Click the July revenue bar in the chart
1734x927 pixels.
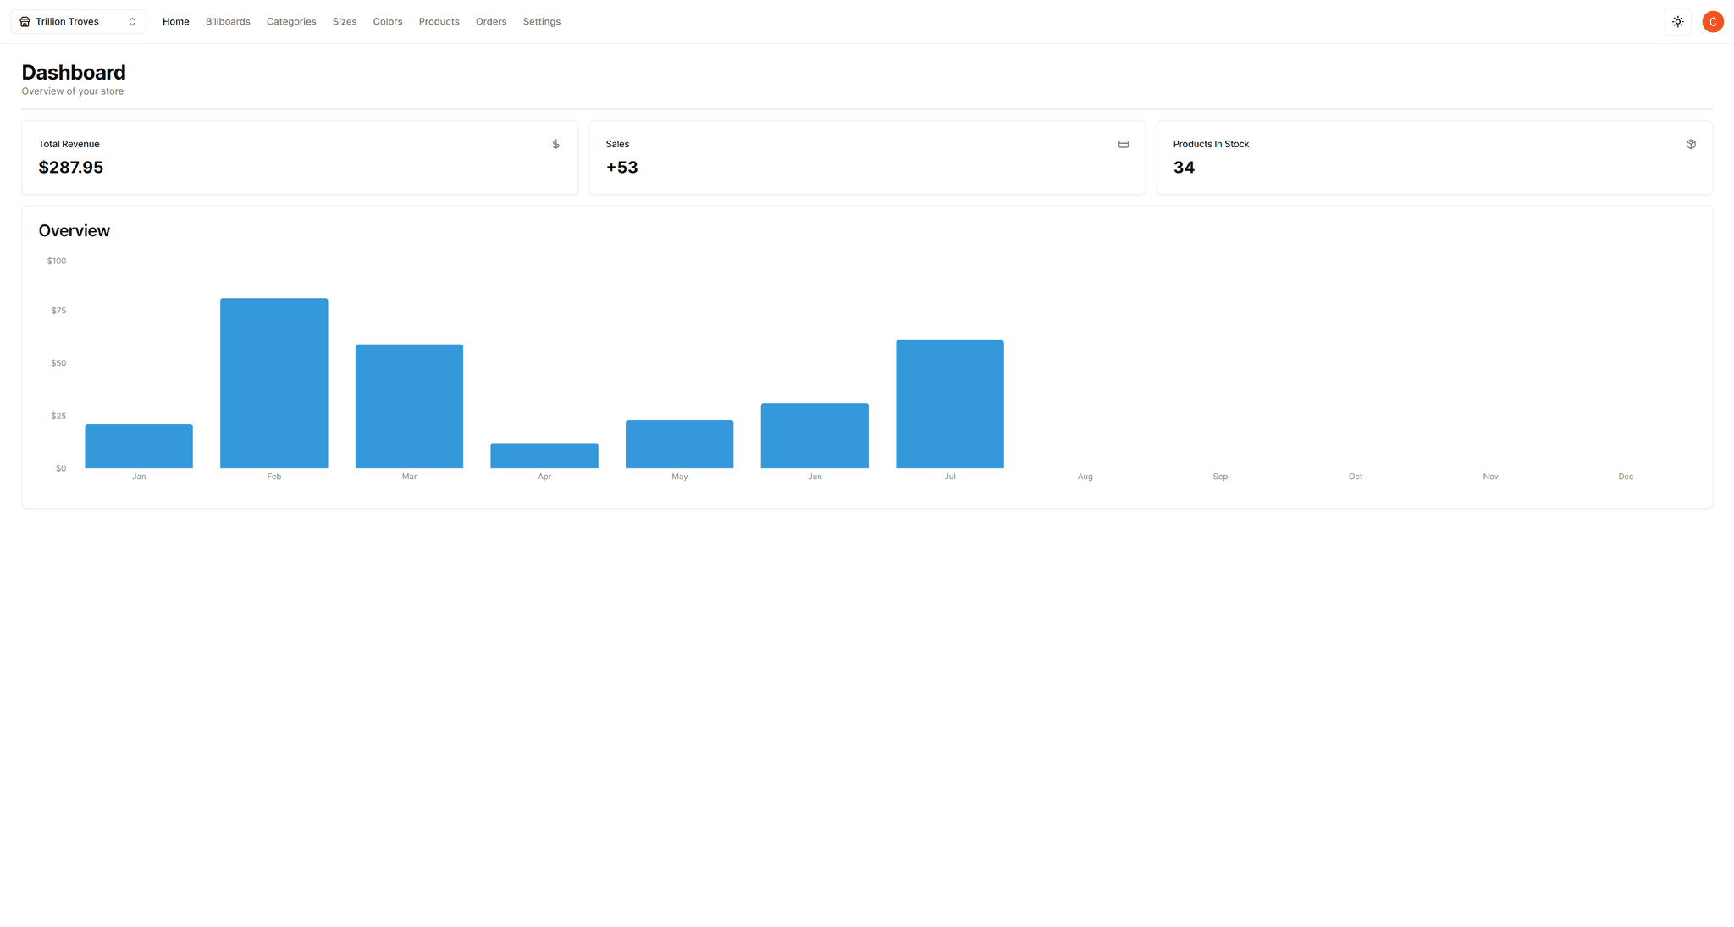click(949, 402)
